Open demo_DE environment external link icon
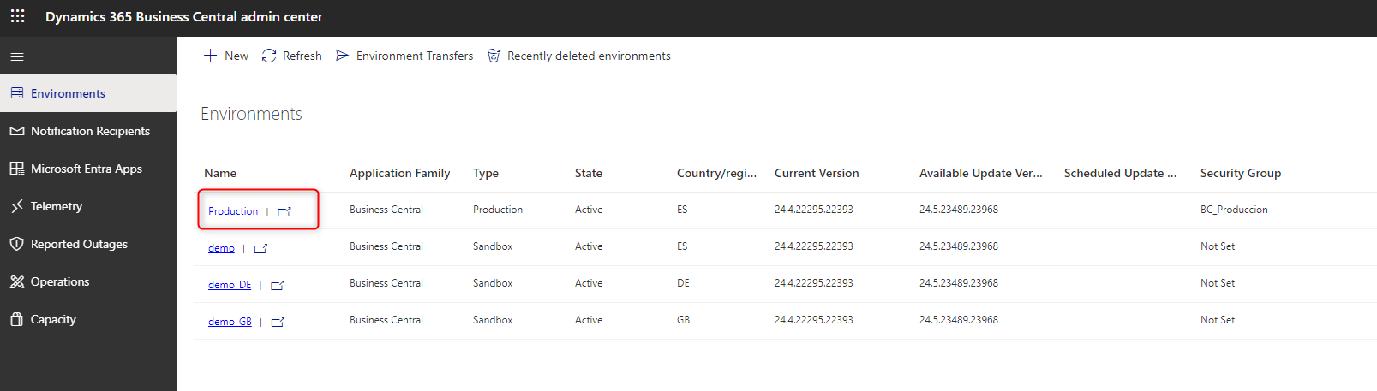 (x=278, y=285)
